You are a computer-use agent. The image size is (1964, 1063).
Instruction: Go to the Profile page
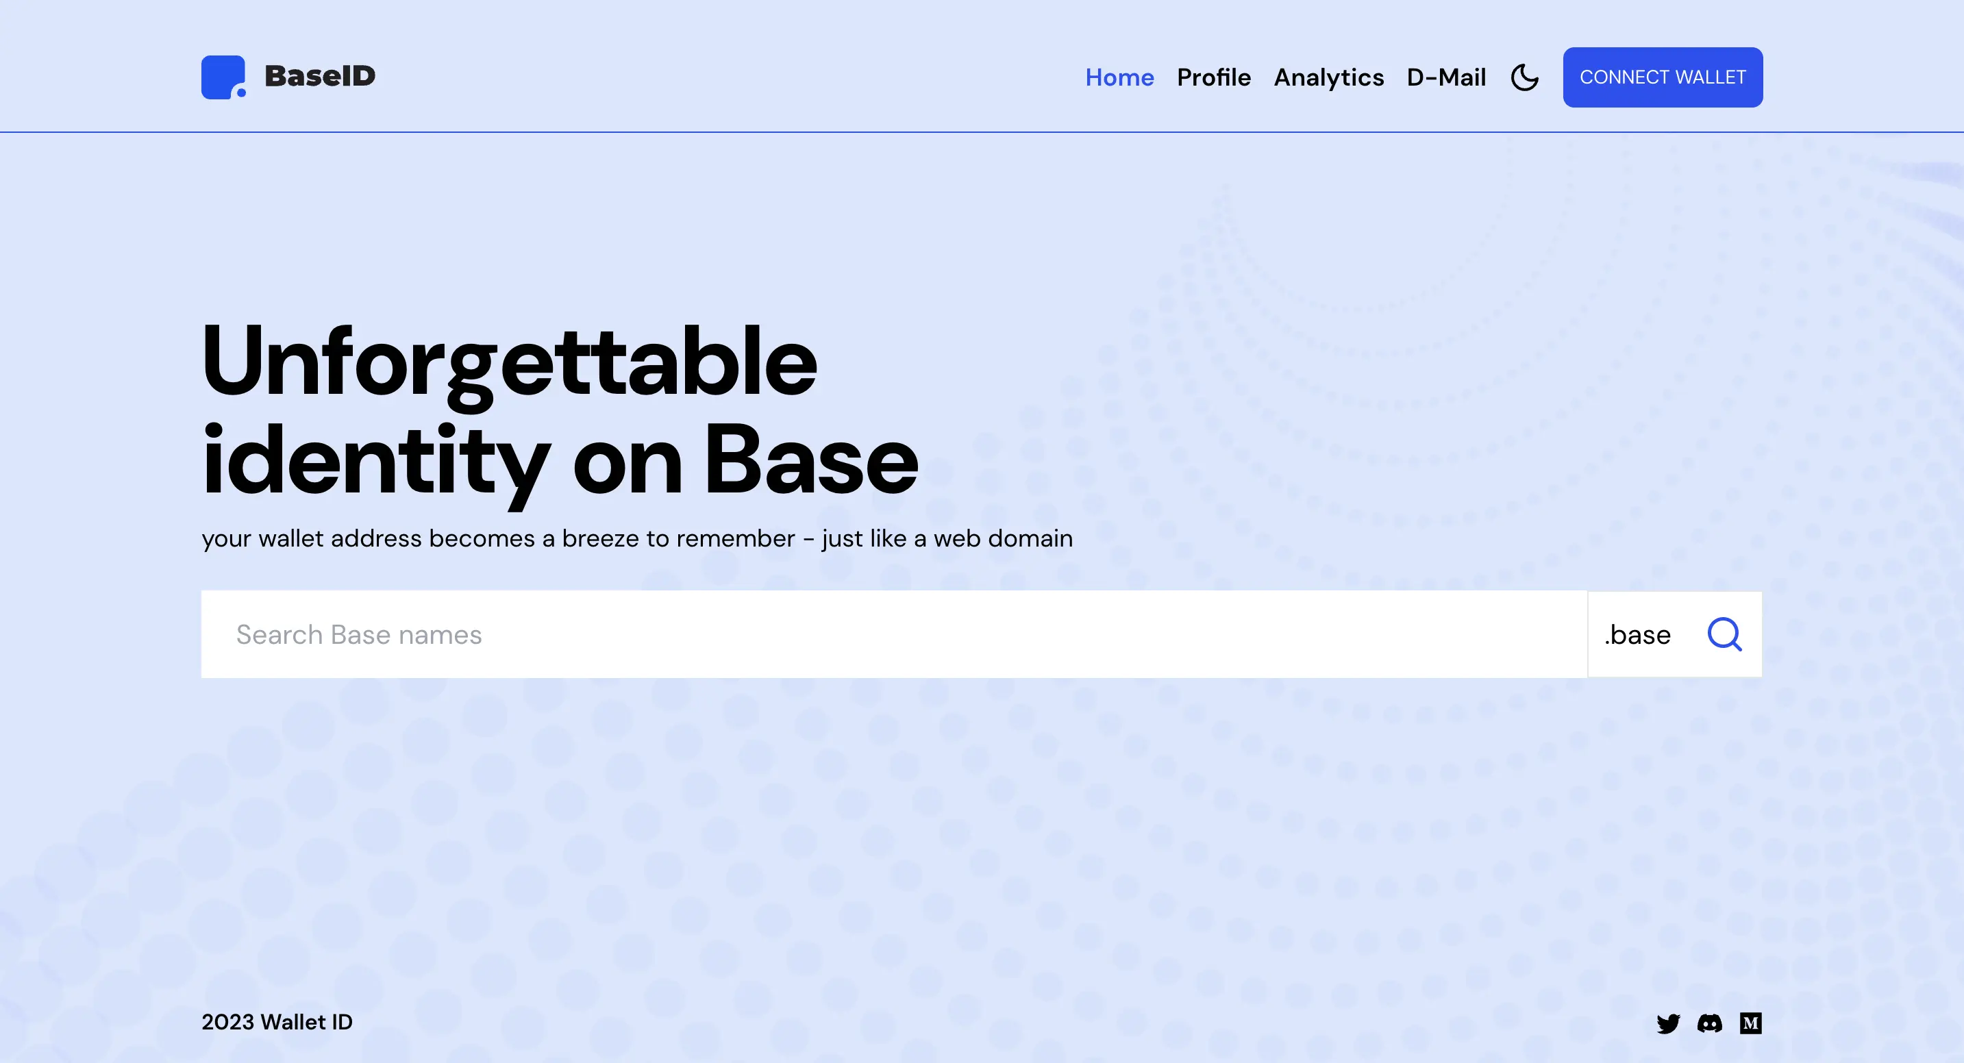coord(1214,77)
